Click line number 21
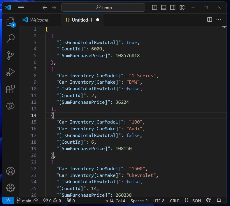 point(34,162)
